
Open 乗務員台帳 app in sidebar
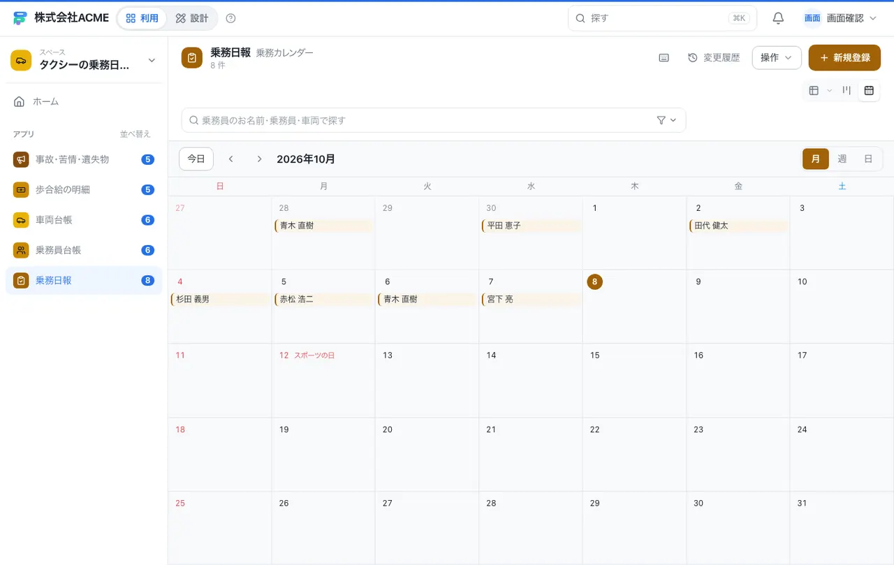(84, 250)
